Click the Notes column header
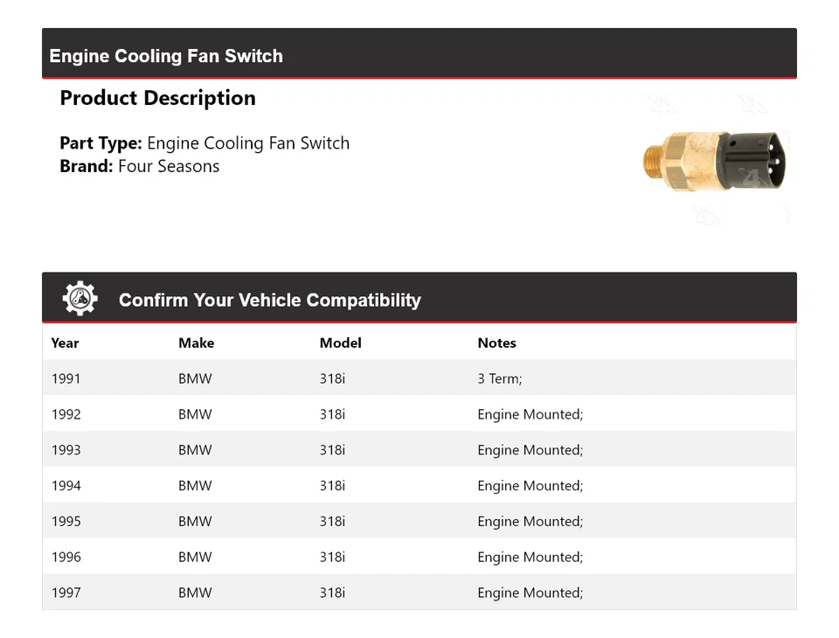This screenshot has width=839, height=638. pos(496,343)
